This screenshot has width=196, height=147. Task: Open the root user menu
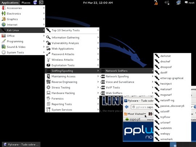pyautogui.click(x=189, y=3)
